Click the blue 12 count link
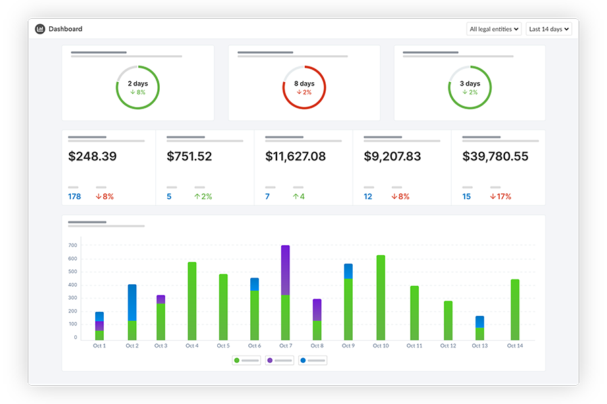Screen dimensions: 607x404 point(368,197)
